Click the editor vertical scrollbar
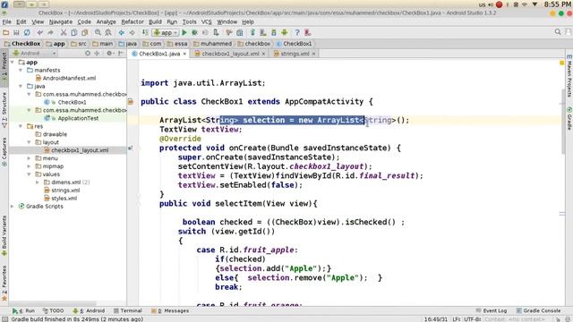The image size is (573, 322). point(562,122)
